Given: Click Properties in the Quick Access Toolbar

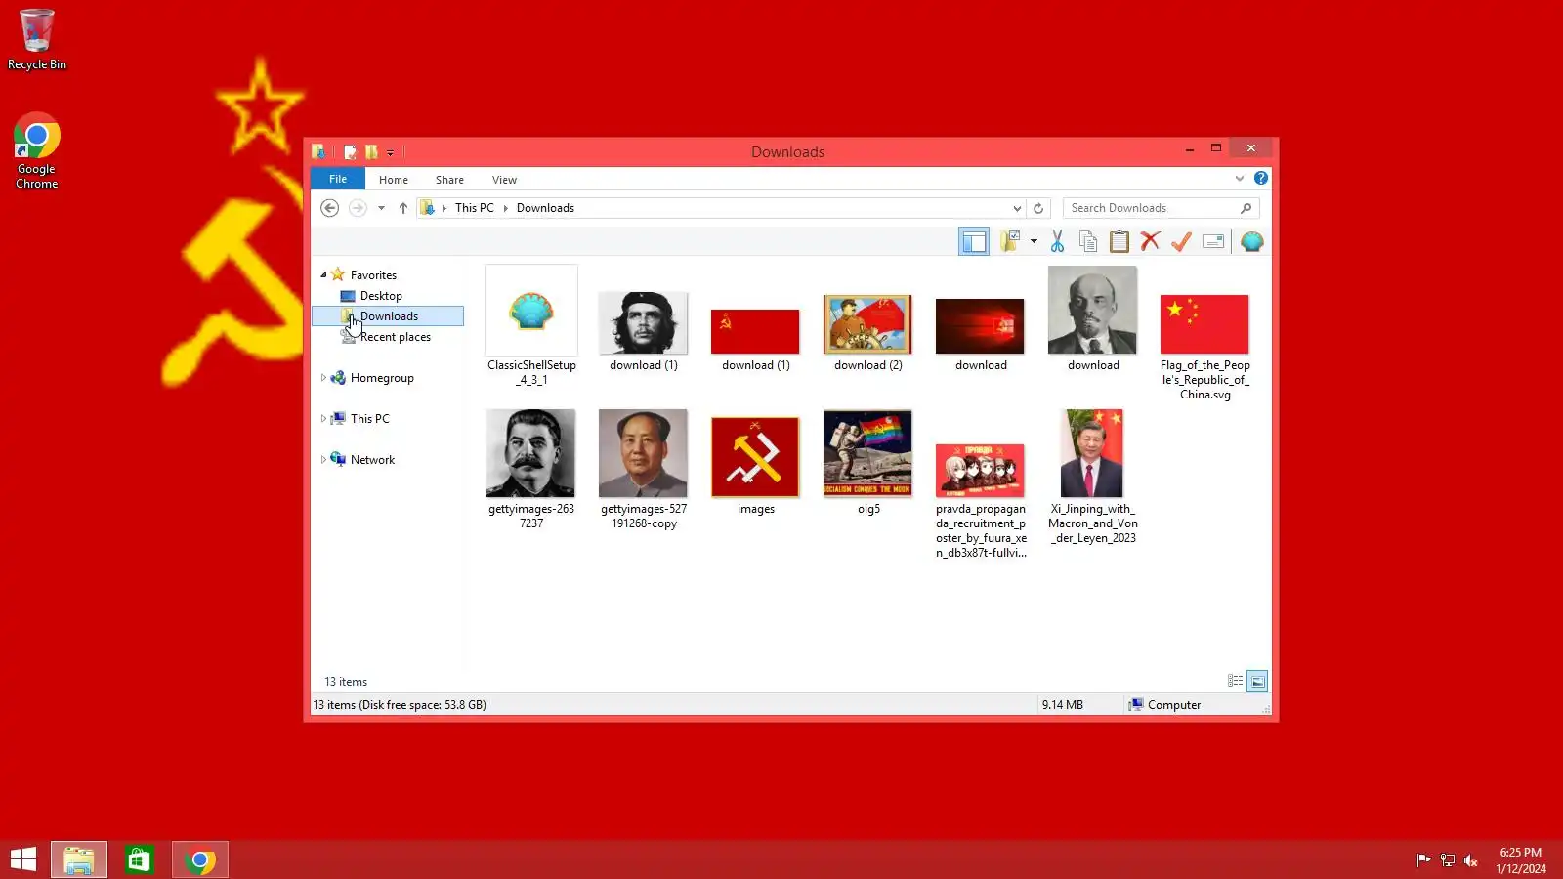Looking at the screenshot, I should pyautogui.click(x=350, y=151).
